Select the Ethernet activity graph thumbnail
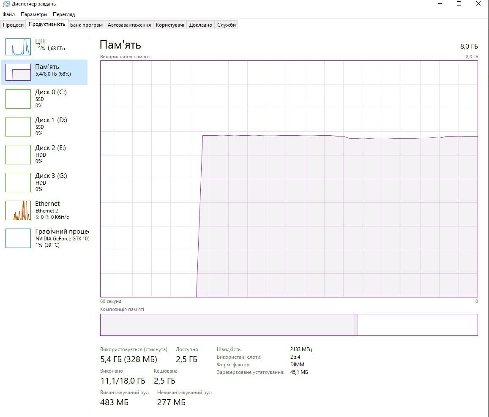Viewport: 489px width, 417px height. (18, 210)
